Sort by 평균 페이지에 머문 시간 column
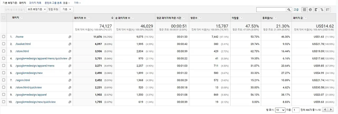The height and width of the screenshot is (114, 338). click(x=169, y=18)
